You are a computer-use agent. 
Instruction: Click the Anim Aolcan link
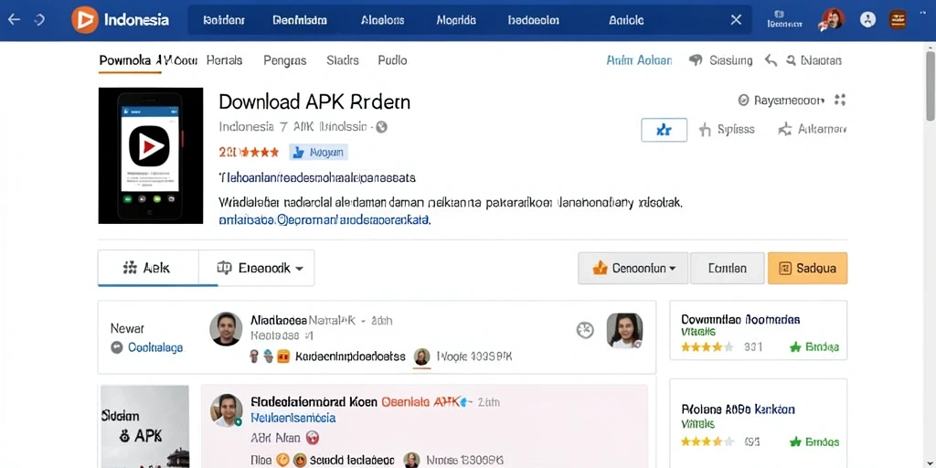click(639, 60)
